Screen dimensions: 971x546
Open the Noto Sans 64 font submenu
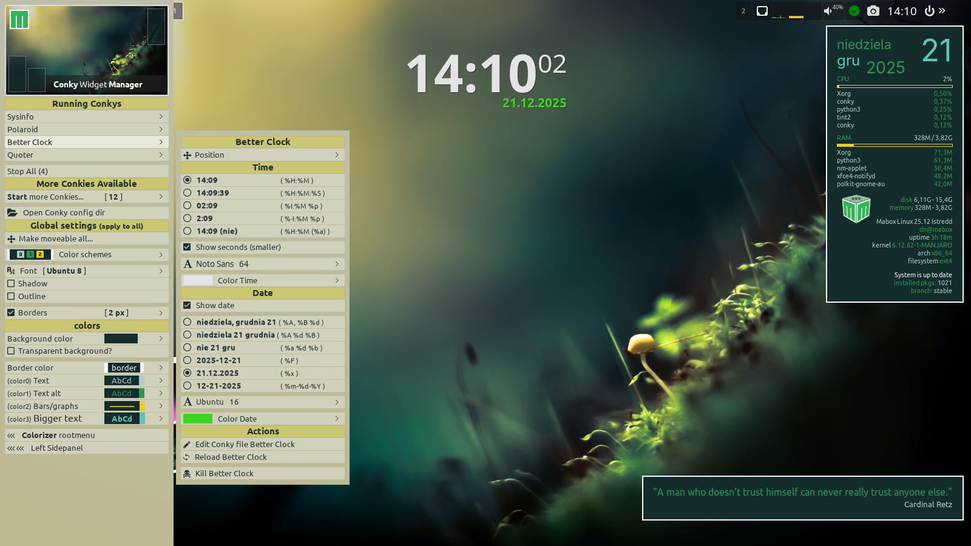pos(262,265)
